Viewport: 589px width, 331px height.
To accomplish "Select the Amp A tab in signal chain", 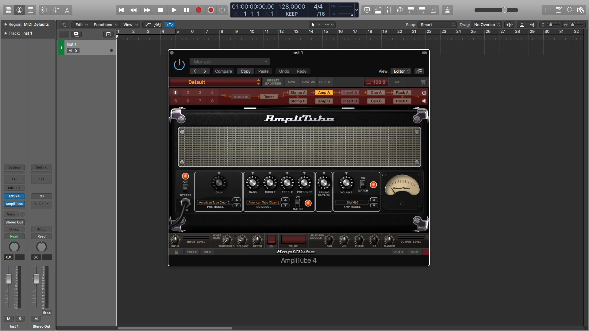I will [324, 93].
